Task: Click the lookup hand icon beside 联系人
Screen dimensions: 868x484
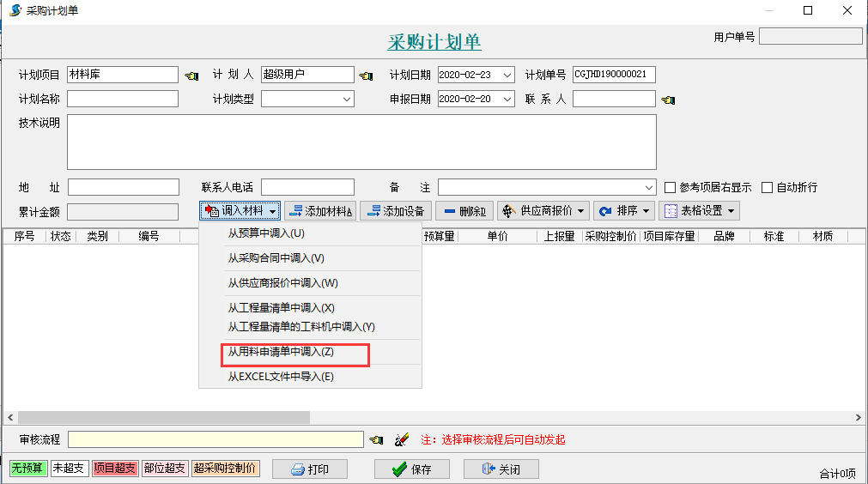Action: pyautogui.click(x=668, y=100)
